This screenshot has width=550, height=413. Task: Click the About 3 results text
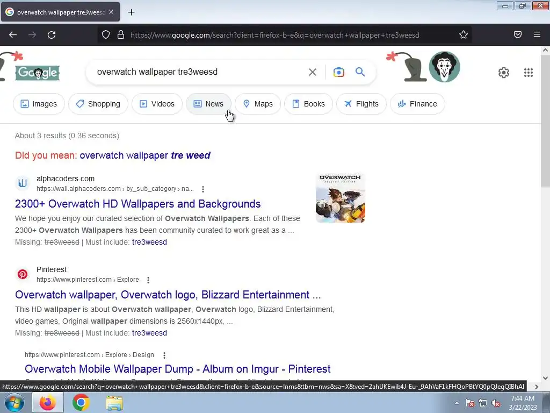pyautogui.click(x=67, y=136)
